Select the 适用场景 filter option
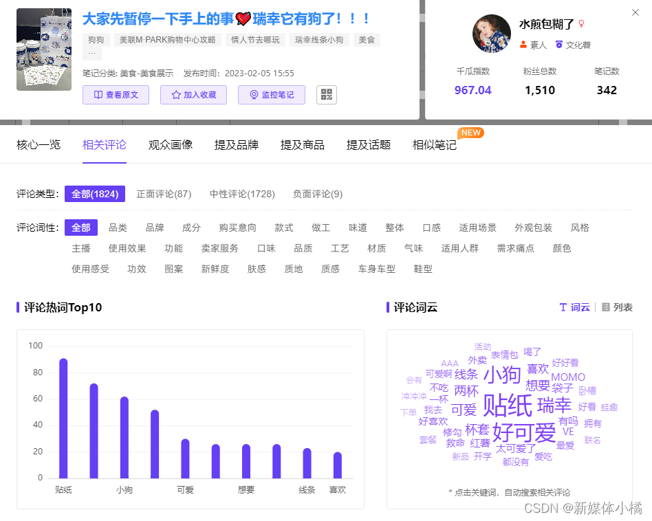Viewport: 652px width, 521px height. click(478, 228)
